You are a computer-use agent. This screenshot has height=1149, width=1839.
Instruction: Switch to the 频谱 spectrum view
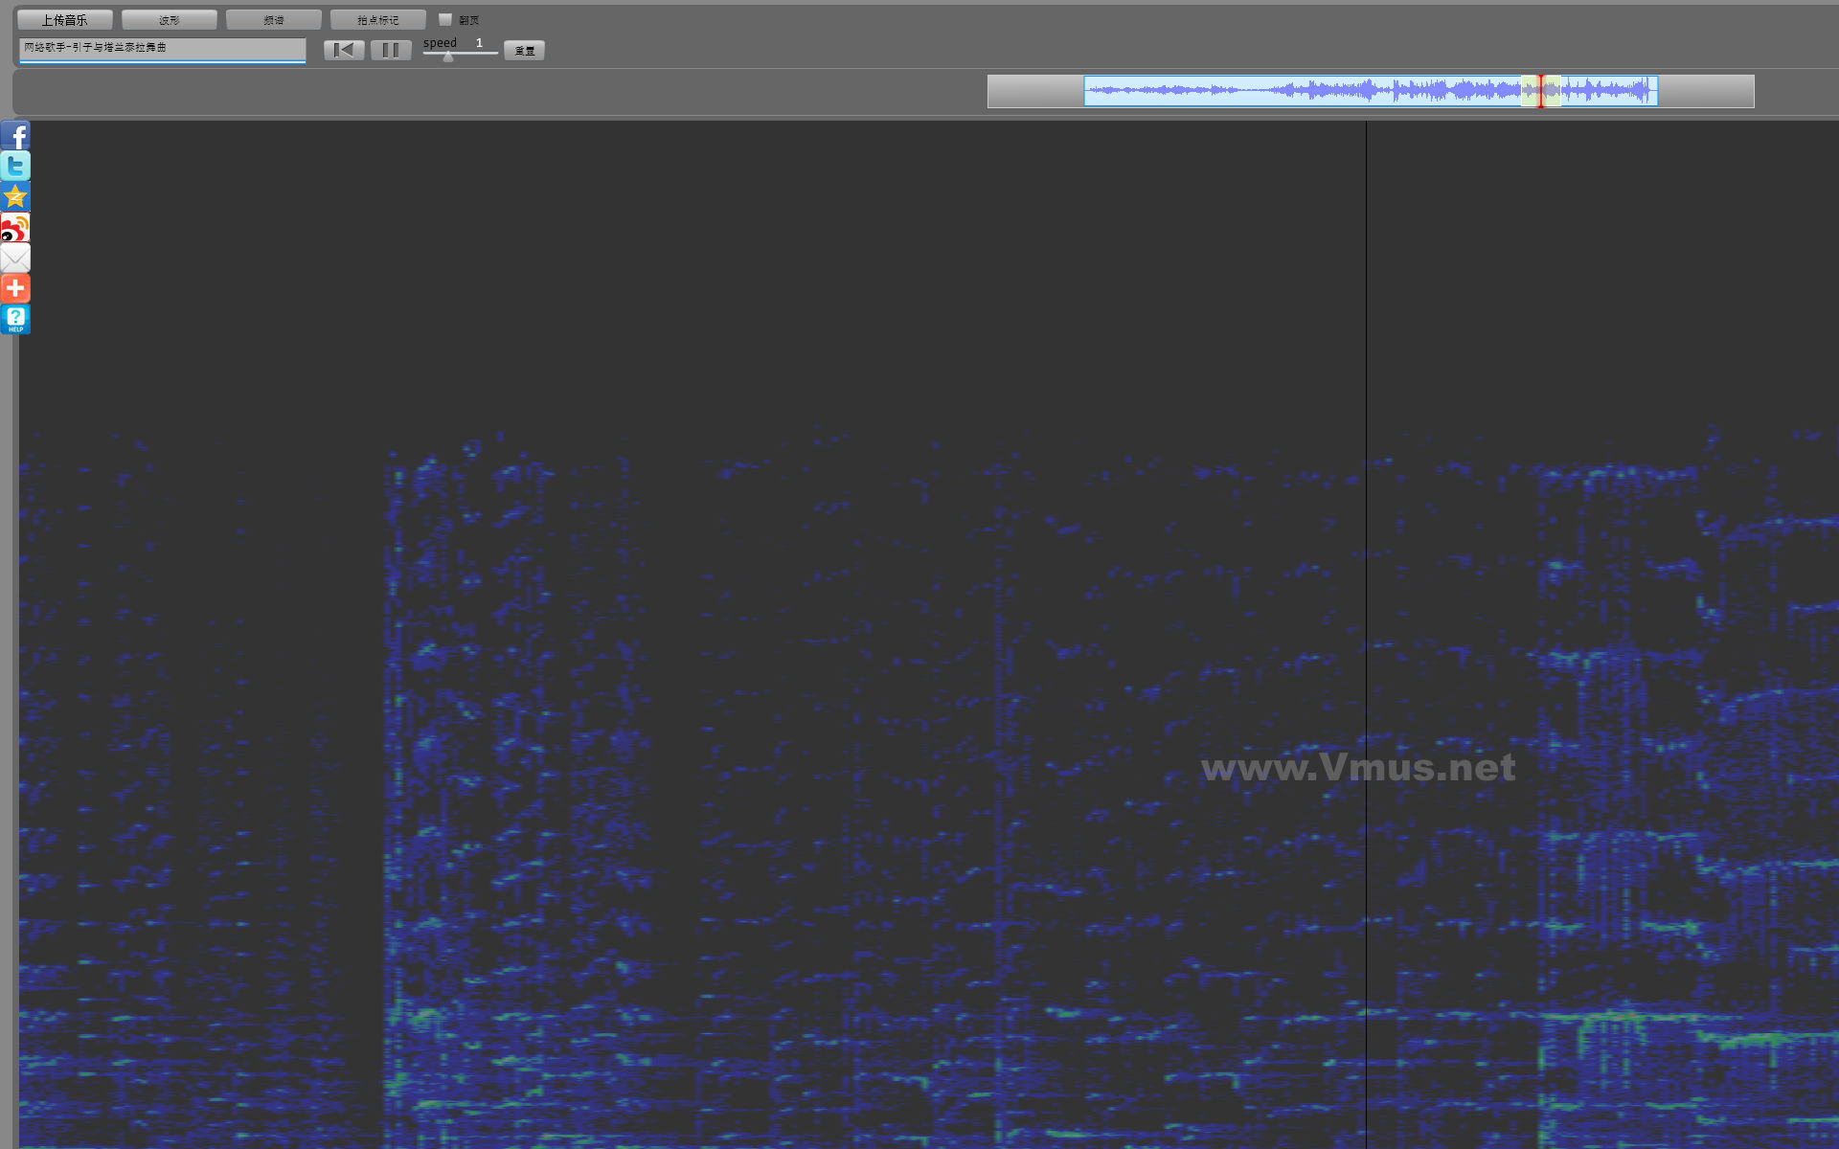[273, 19]
